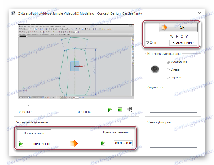Select the Слева audio channel option
Image resolution: width=214 pixels, height=165 pixels.
click(x=168, y=69)
